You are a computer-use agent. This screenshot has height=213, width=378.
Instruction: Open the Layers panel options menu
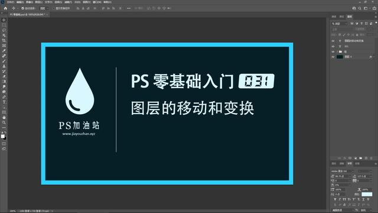(376, 17)
